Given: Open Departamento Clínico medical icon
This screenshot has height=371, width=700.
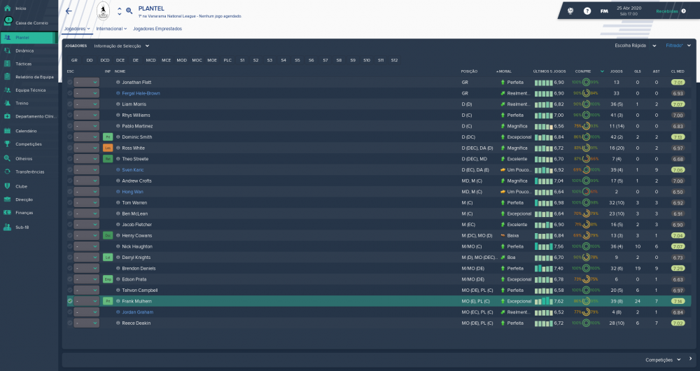Looking at the screenshot, I should tap(7, 116).
